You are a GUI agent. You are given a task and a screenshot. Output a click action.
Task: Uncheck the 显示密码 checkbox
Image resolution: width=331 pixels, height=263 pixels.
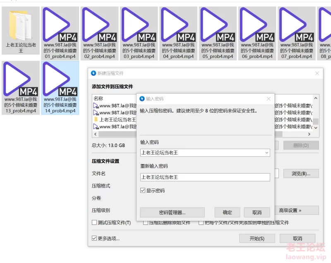point(143,191)
